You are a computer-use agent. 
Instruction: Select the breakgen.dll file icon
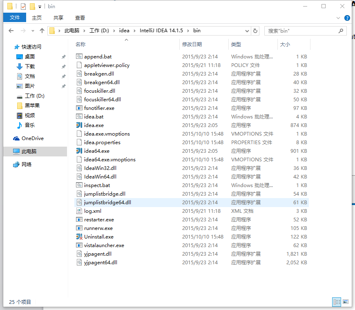[x=79, y=74]
